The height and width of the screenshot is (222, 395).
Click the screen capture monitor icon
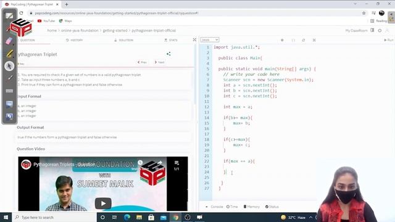coord(9,104)
